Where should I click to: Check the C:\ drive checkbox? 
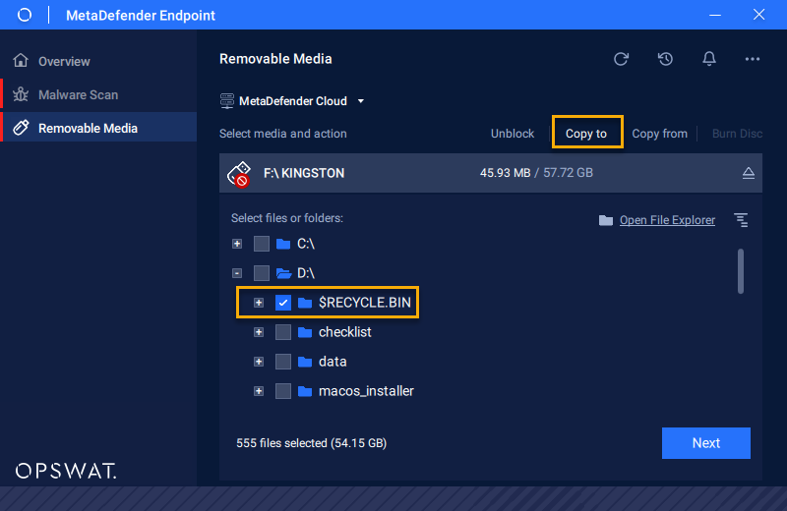pos(262,244)
